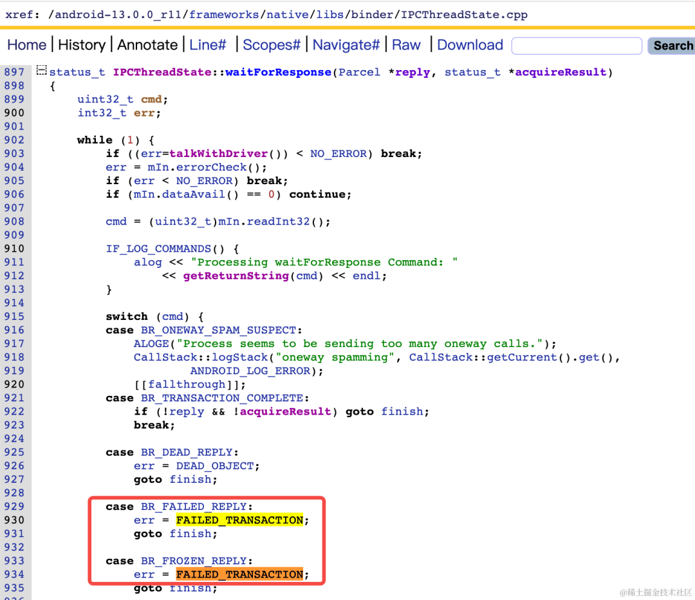Screen dimensions: 695x600
Task: Focus the search input field
Action: point(577,46)
